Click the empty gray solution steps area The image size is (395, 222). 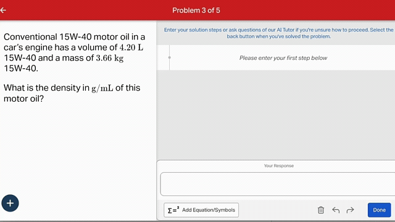click(x=276, y=115)
